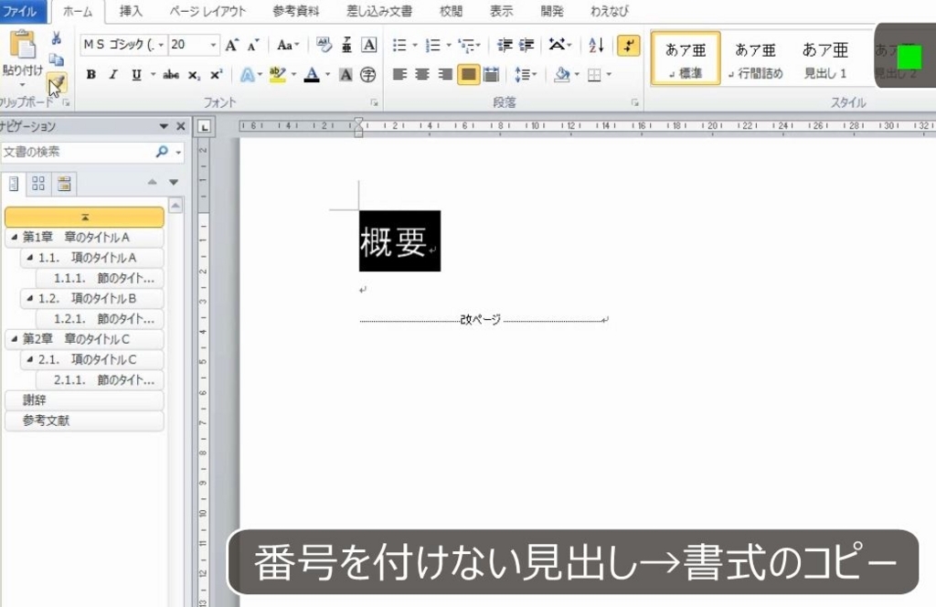Apply the 行間詰め style
Image resolution: width=936 pixels, height=607 pixels.
(755, 59)
